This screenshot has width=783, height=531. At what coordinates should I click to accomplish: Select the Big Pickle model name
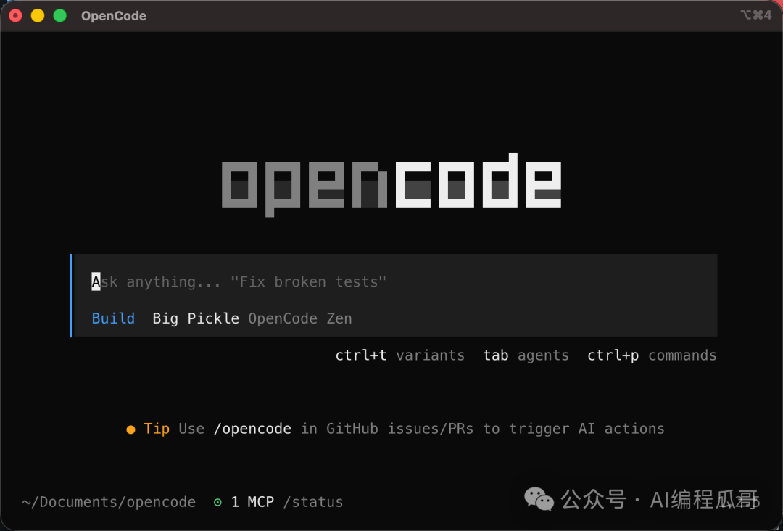196,318
